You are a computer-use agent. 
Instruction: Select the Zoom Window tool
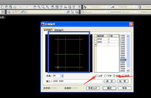tap(43, 7)
